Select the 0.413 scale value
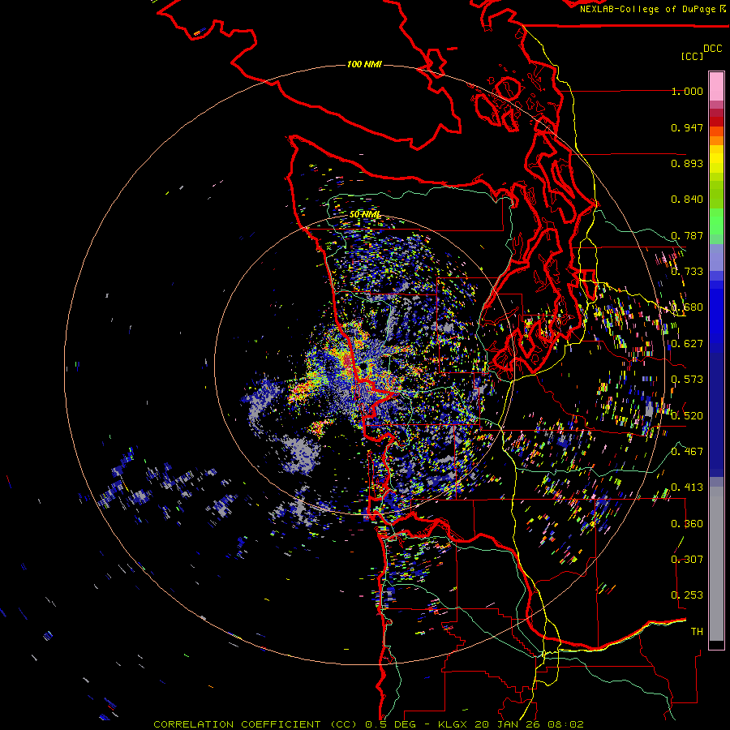The height and width of the screenshot is (730, 730). point(687,487)
